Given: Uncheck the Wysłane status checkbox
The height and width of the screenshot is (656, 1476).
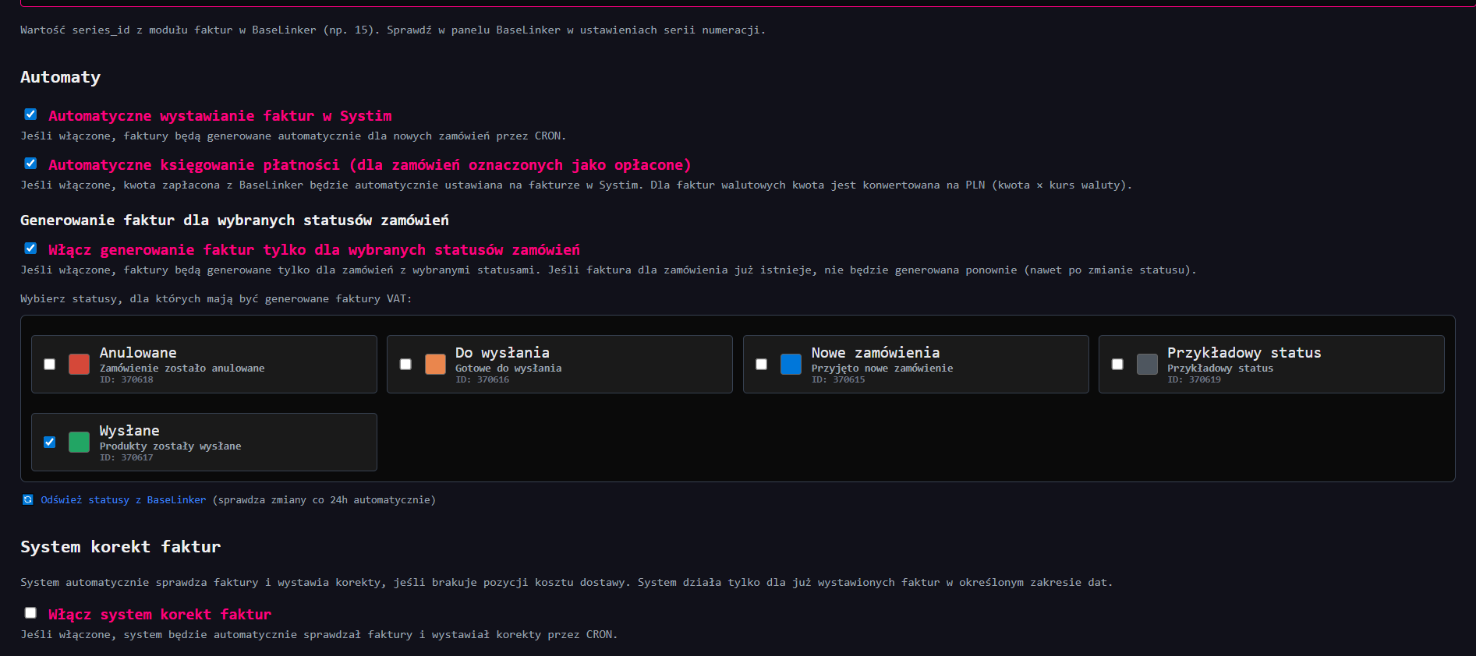Looking at the screenshot, I should (50, 443).
